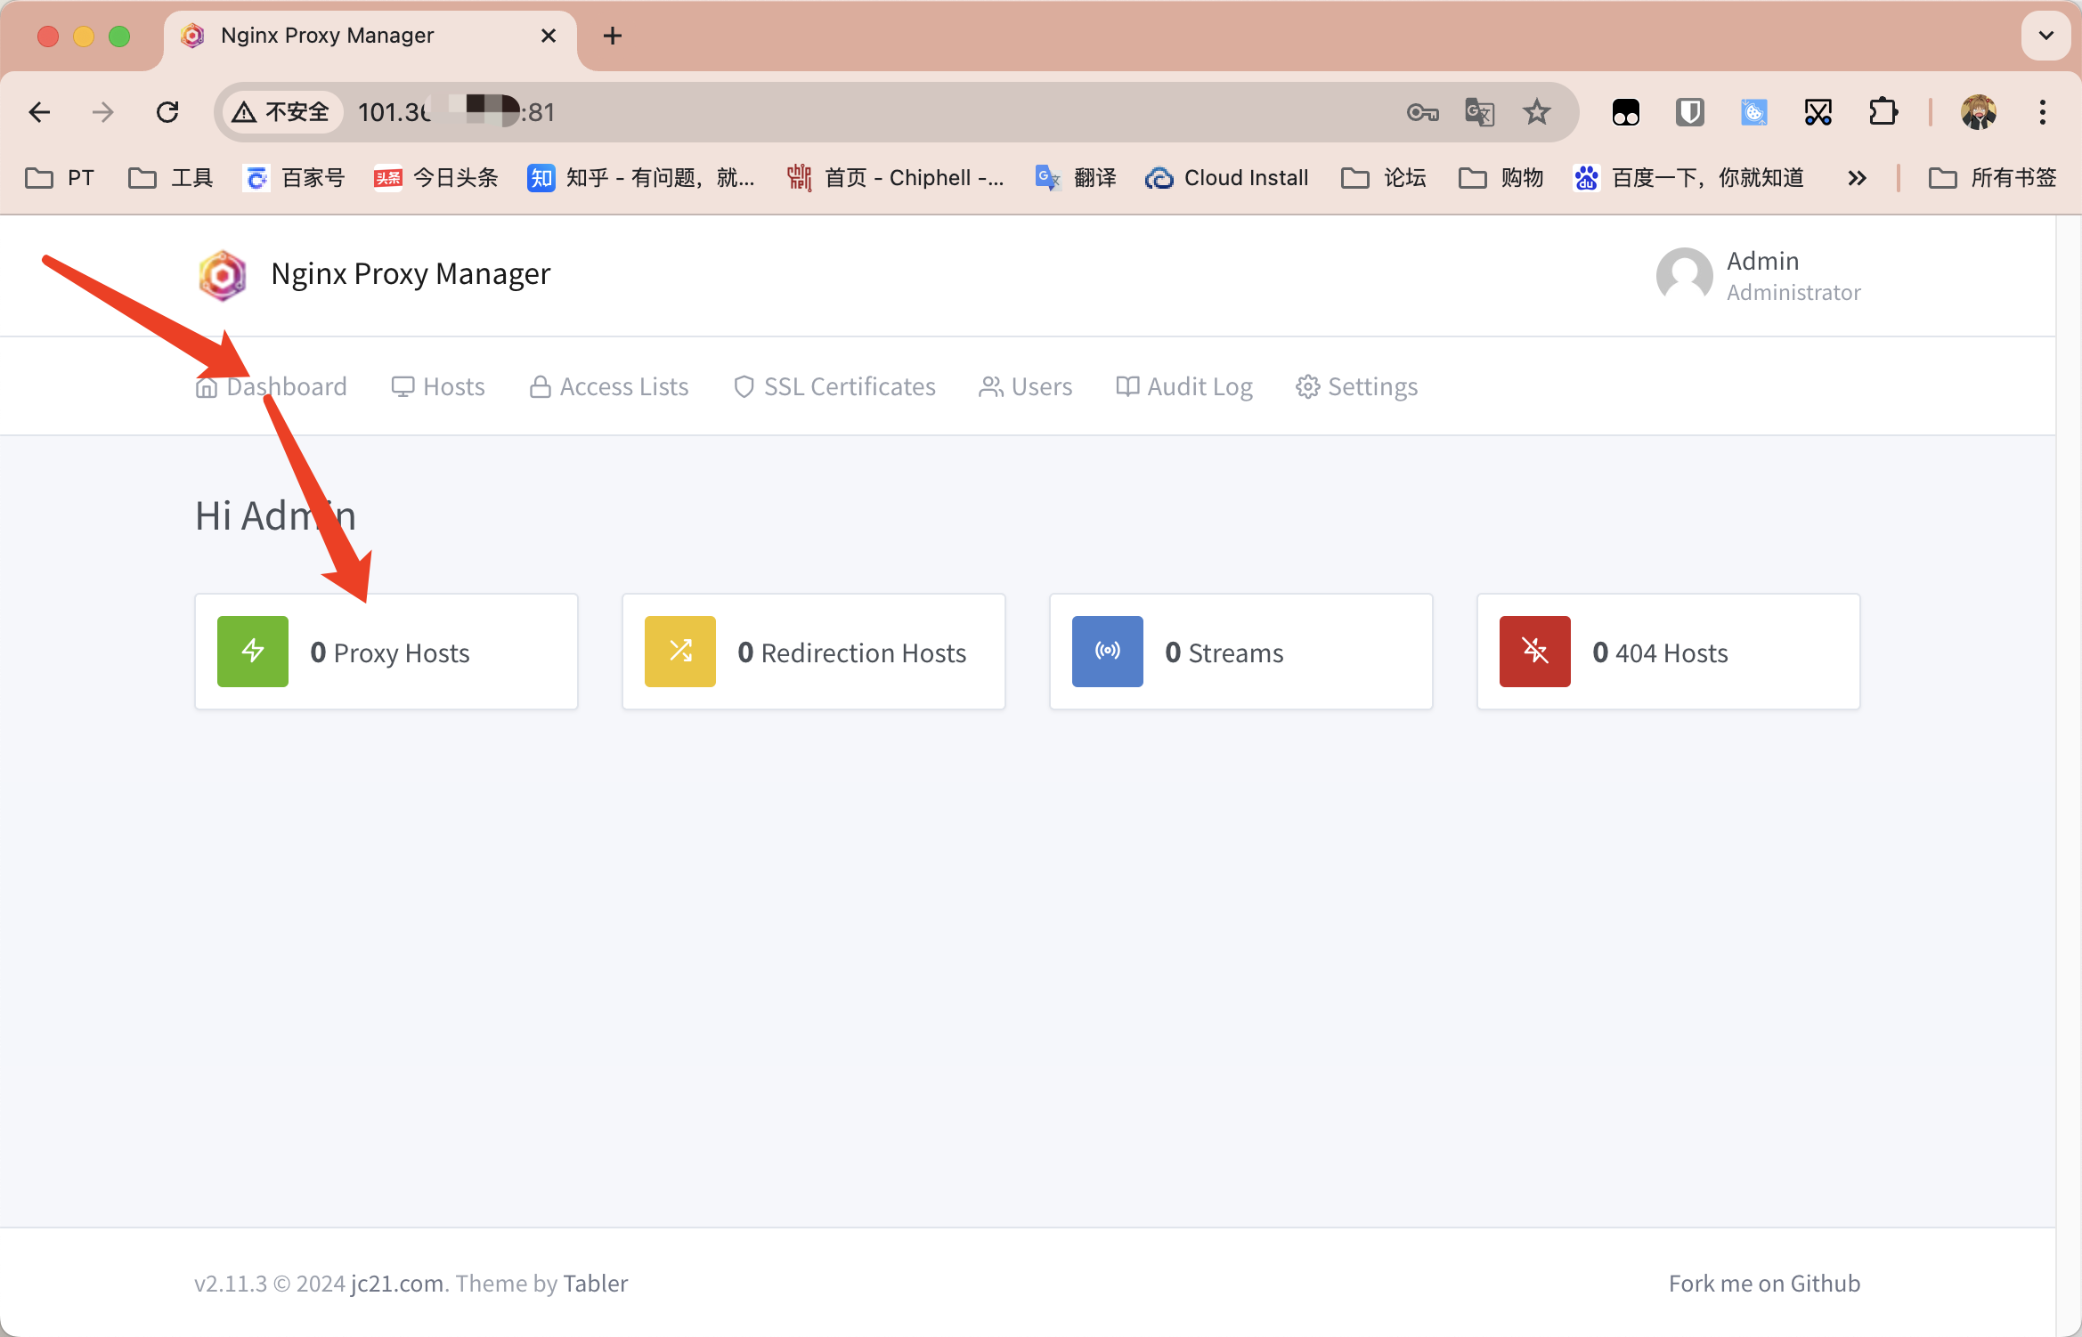This screenshot has height=1337, width=2082.
Task: Reload the page with the refresh icon
Action: coord(167,112)
